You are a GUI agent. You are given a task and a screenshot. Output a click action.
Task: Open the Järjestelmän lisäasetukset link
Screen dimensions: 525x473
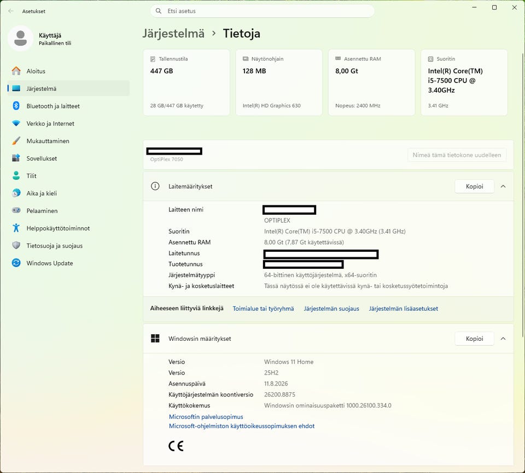[404, 309]
